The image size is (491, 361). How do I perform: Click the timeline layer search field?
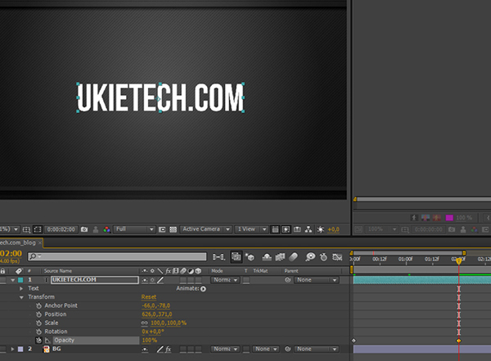tap(117, 257)
